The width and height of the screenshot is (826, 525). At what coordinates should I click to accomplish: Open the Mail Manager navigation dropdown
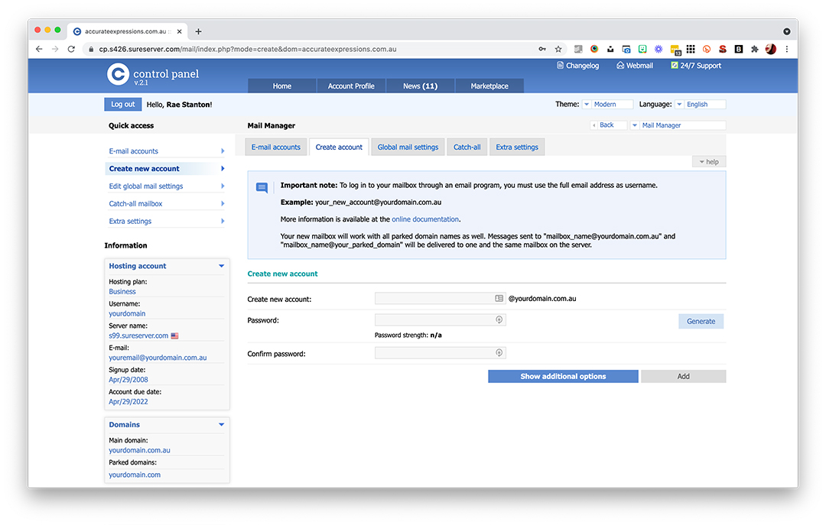coord(678,125)
